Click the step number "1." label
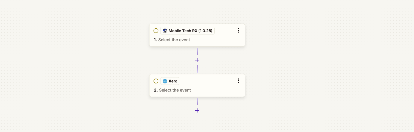 coord(155,40)
